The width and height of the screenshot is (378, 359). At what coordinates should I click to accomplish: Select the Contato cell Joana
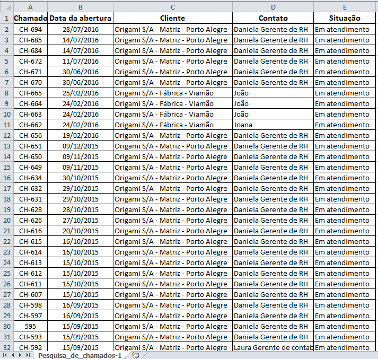(273, 125)
